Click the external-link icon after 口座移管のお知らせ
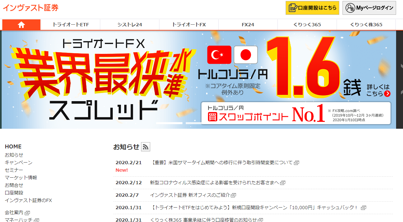The height and width of the screenshot is (222, 403). coord(261,220)
